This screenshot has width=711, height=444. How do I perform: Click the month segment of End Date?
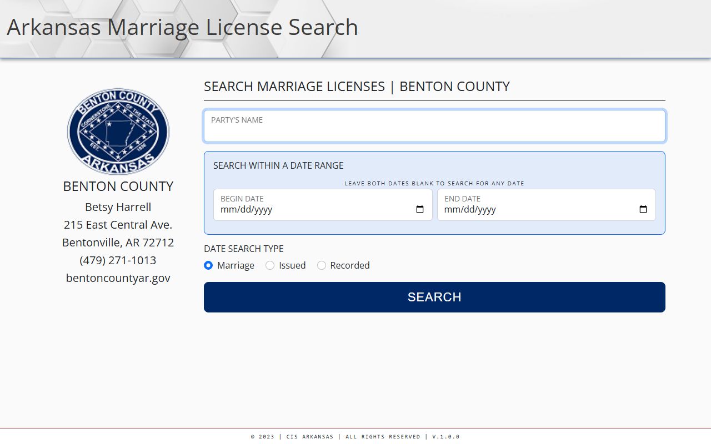pyautogui.click(x=452, y=210)
